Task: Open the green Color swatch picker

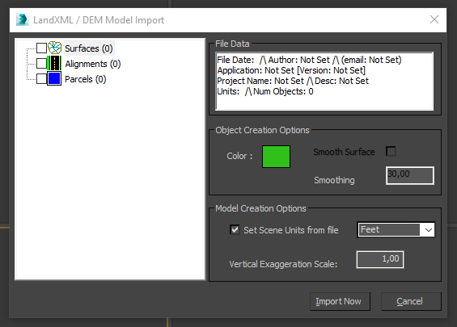Action: [276, 157]
